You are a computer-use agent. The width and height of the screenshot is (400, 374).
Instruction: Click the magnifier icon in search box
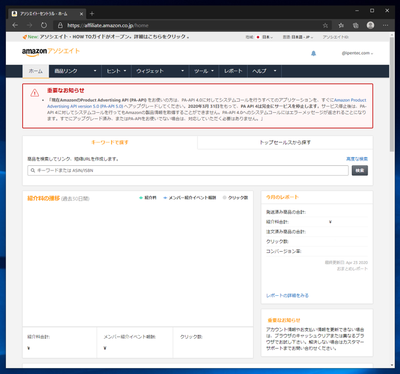point(33,171)
